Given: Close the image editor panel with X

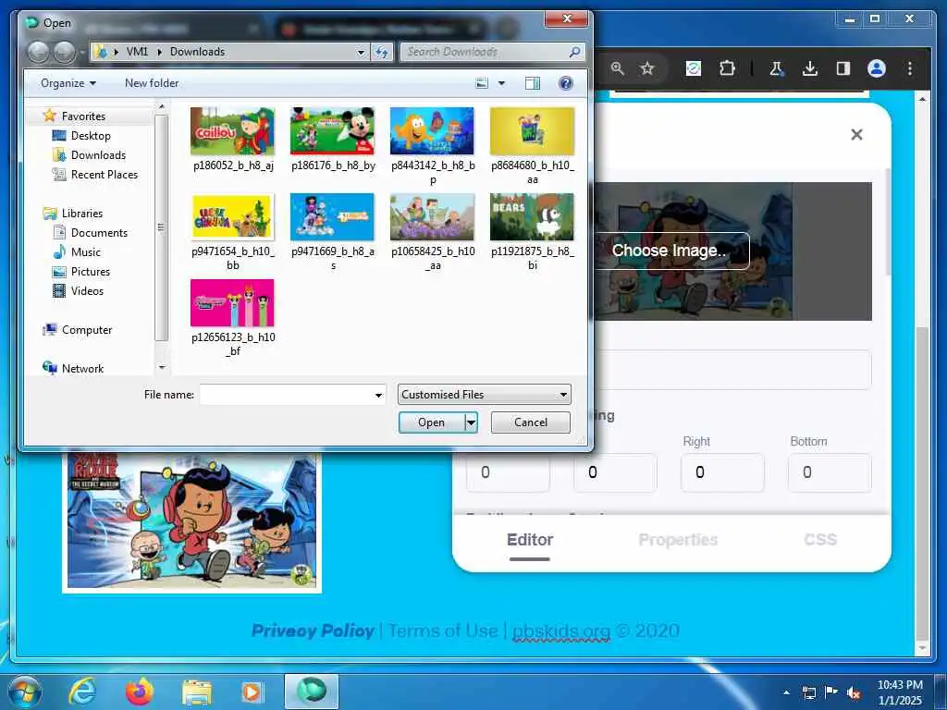Looking at the screenshot, I should click(x=856, y=135).
